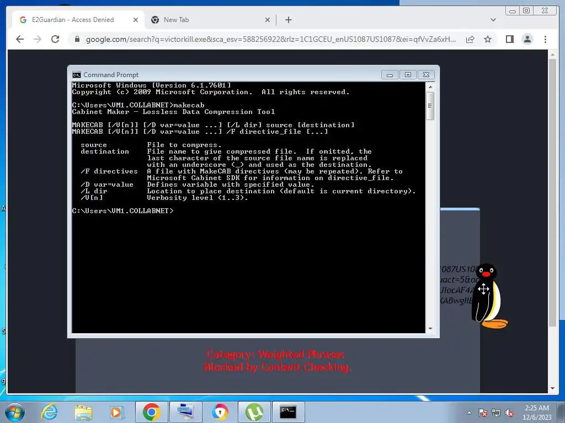This screenshot has height=423, width=565.
Task: Open Chrome's three-dot menu
Action: tap(545, 39)
